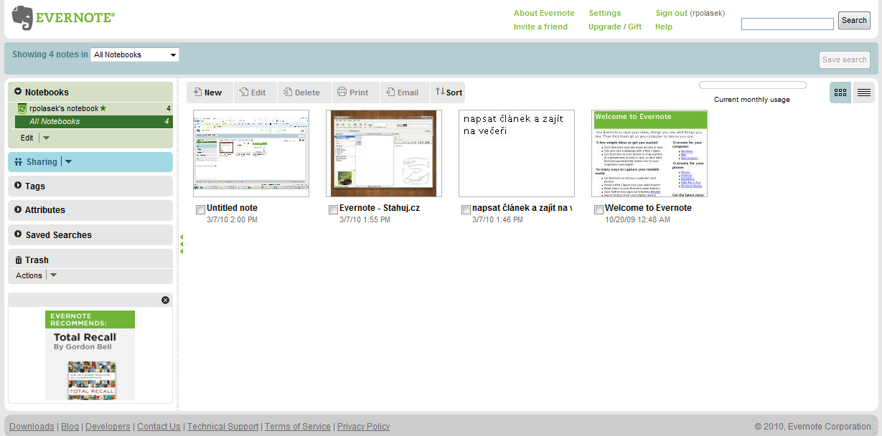The height and width of the screenshot is (436, 882).
Task: Check the Untitled note checkbox
Action: tap(200, 209)
